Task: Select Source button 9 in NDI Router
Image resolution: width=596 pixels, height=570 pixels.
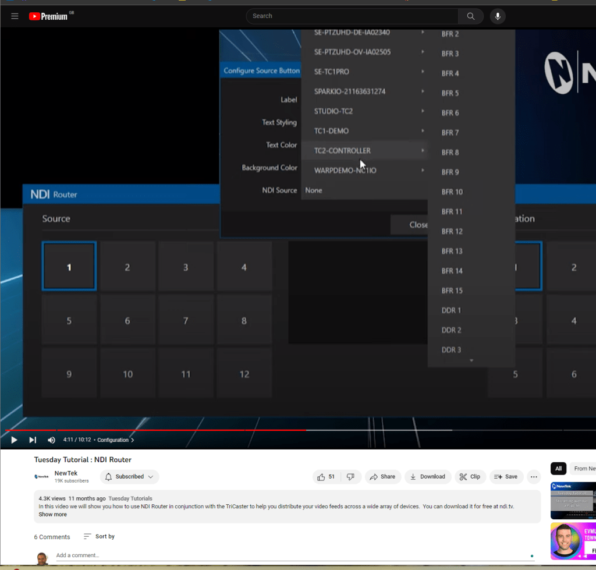Action: (x=69, y=374)
